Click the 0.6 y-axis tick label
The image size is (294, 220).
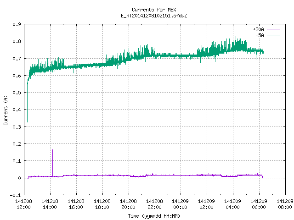point(17,76)
